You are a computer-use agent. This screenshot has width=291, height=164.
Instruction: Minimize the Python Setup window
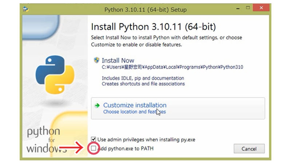[x=238, y=8]
